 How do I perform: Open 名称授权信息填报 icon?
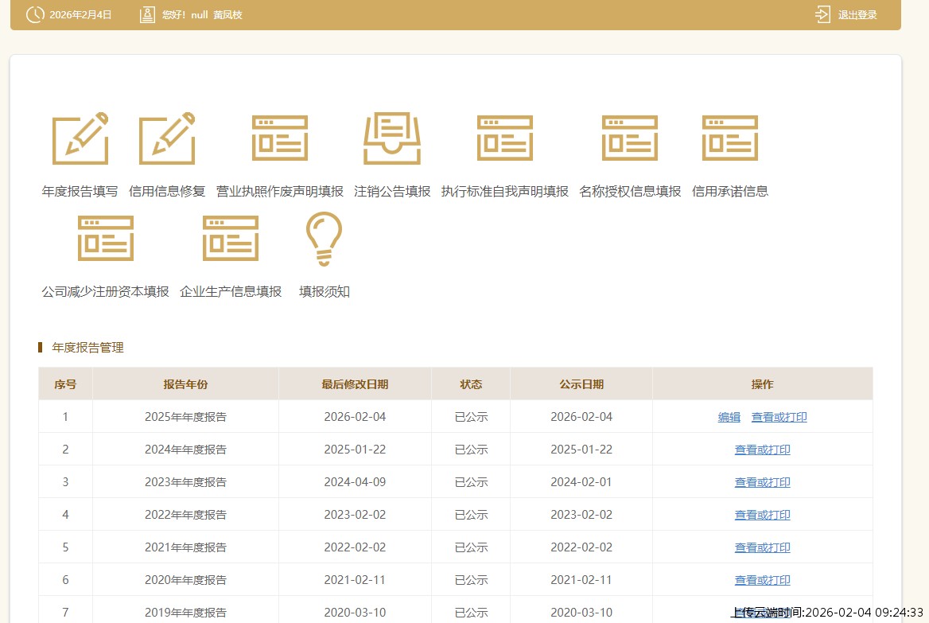point(630,139)
